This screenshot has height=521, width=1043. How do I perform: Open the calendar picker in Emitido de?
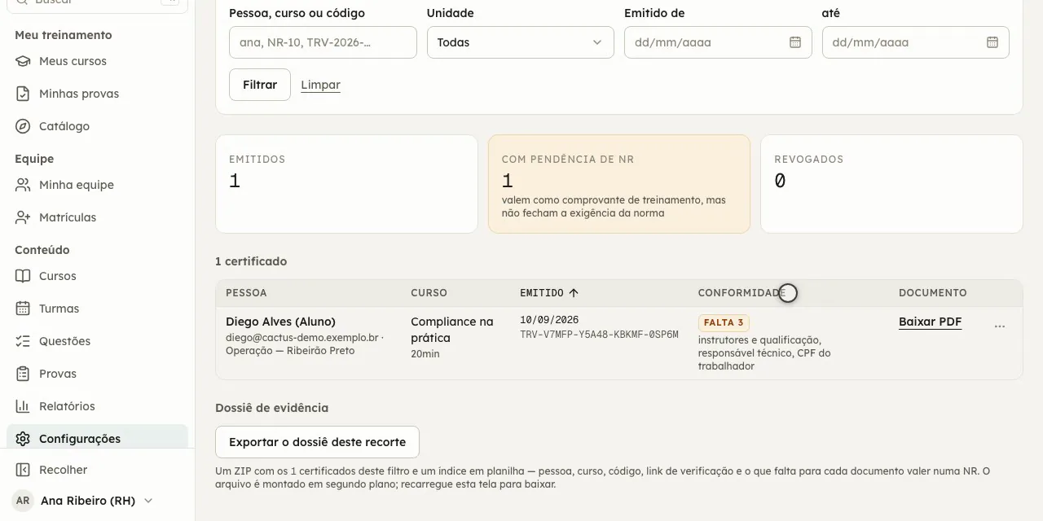(795, 42)
